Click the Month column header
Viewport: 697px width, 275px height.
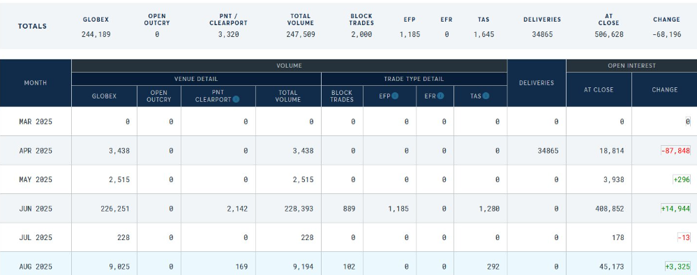(x=36, y=83)
